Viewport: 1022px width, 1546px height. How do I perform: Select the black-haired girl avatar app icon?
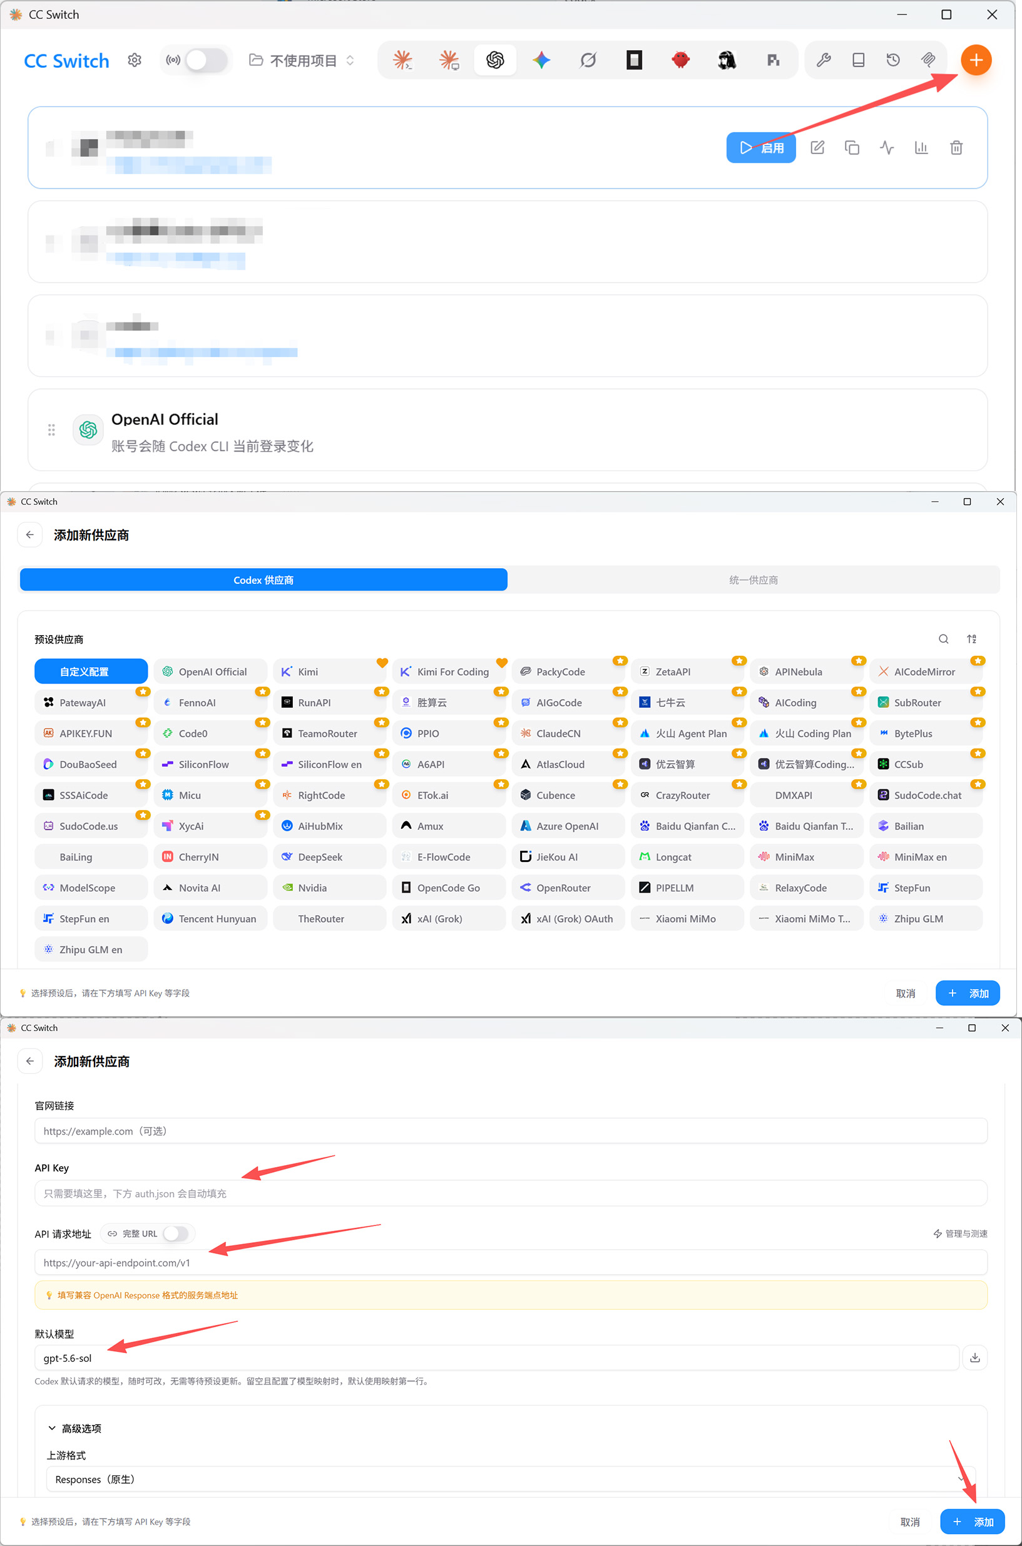[727, 61]
